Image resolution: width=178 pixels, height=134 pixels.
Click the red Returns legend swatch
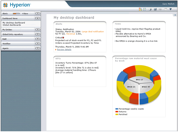pyautogui.click(x=117, y=112)
